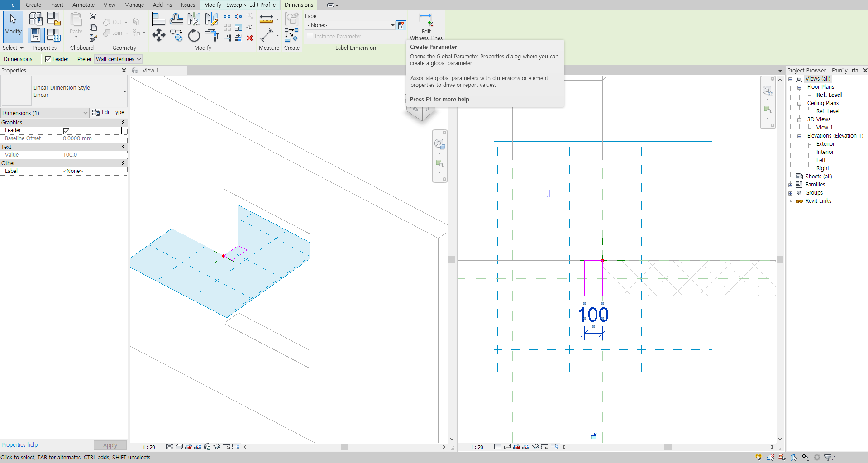Select the View 1 view tab
The image size is (868, 463).
(x=151, y=71)
